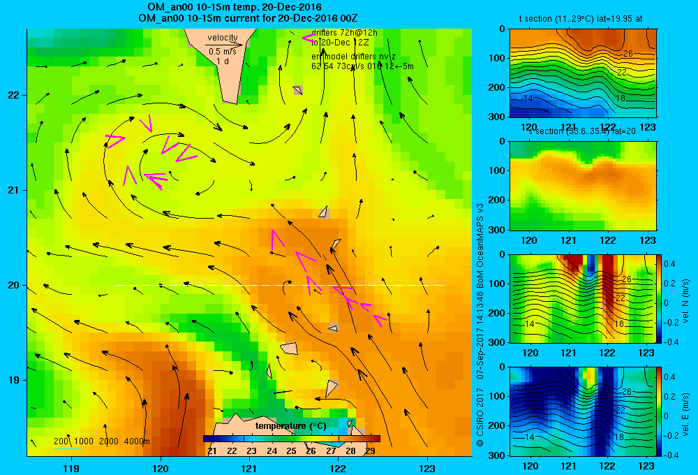Click the '26' contour label in the t section panel

point(628,54)
